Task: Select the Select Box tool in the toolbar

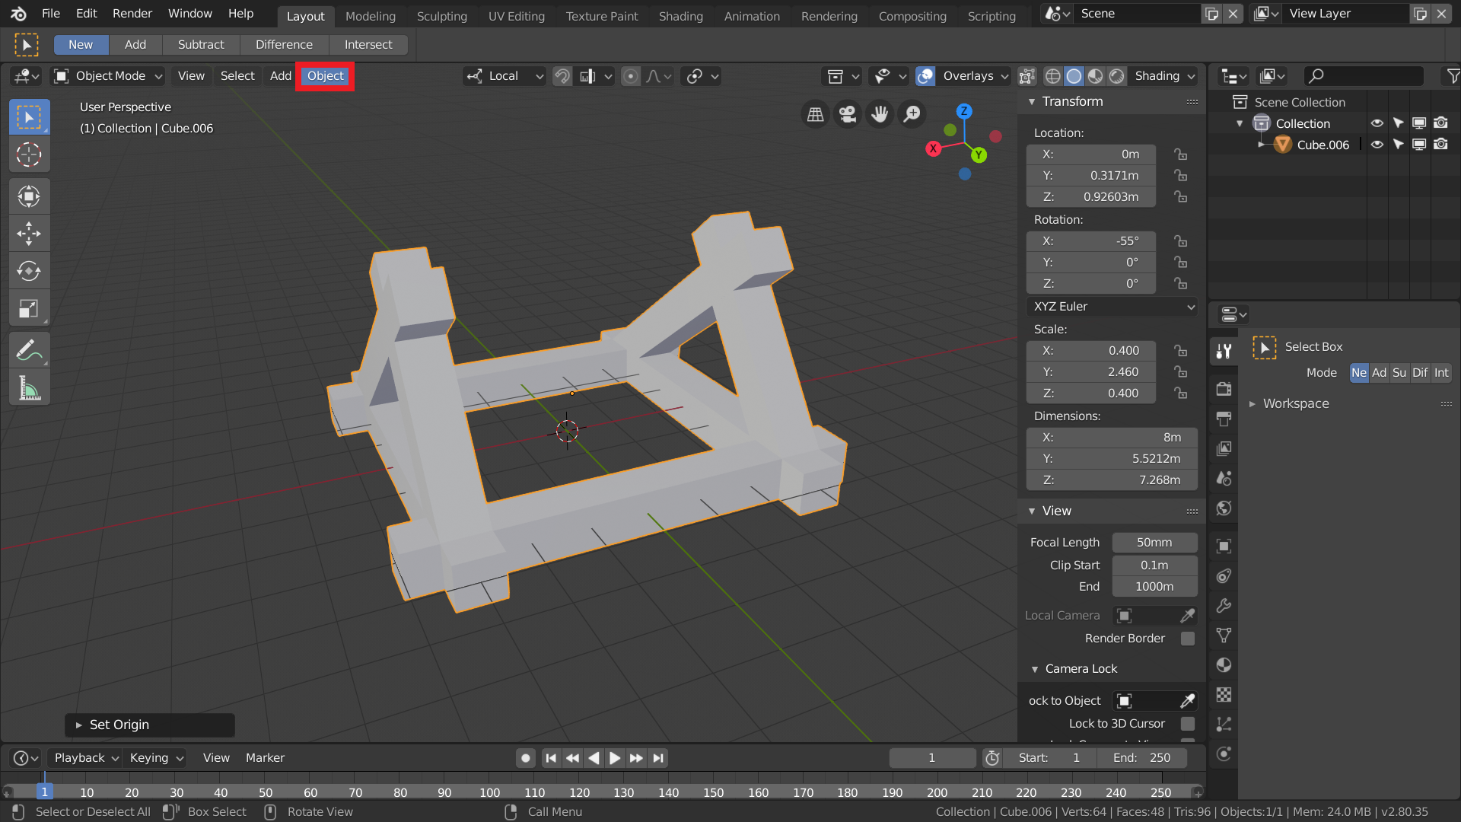Action: (29, 117)
